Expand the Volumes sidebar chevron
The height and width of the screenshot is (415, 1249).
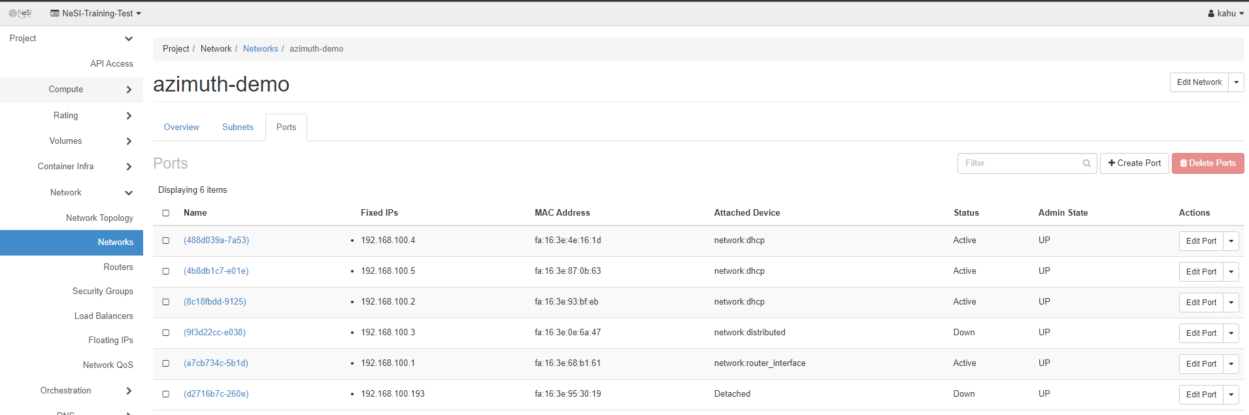click(129, 141)
